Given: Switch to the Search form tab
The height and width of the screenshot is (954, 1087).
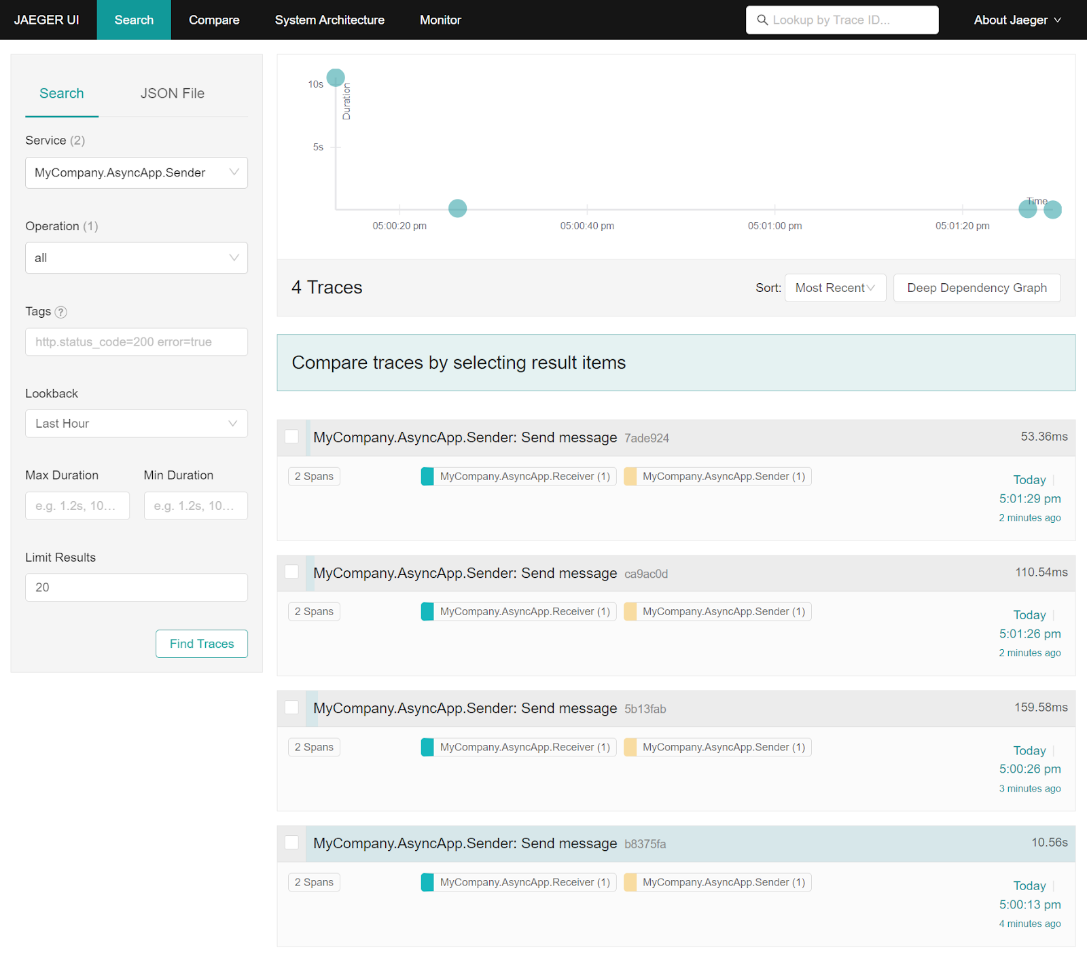Looking at the screenshot, I should (62, 94).
